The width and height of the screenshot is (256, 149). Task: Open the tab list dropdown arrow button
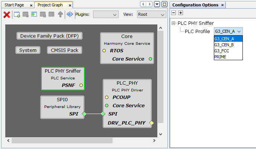pyautogui.click(x=157, y=4)
